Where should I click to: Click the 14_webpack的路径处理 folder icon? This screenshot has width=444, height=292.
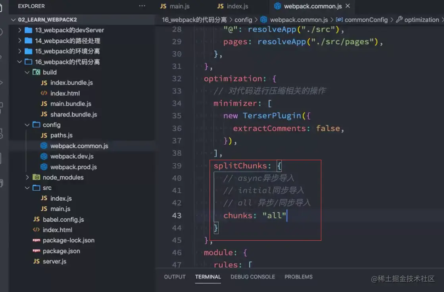point(28,41)
